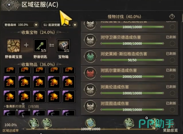Click the first reward chest on progress bar
The height and width of the screenshot is (134, 183).
[x=34, y=123]
